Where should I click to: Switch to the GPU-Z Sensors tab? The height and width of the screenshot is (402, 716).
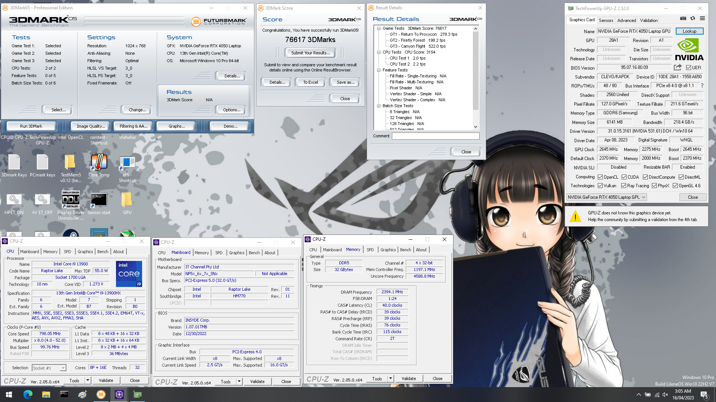(606, 20)
